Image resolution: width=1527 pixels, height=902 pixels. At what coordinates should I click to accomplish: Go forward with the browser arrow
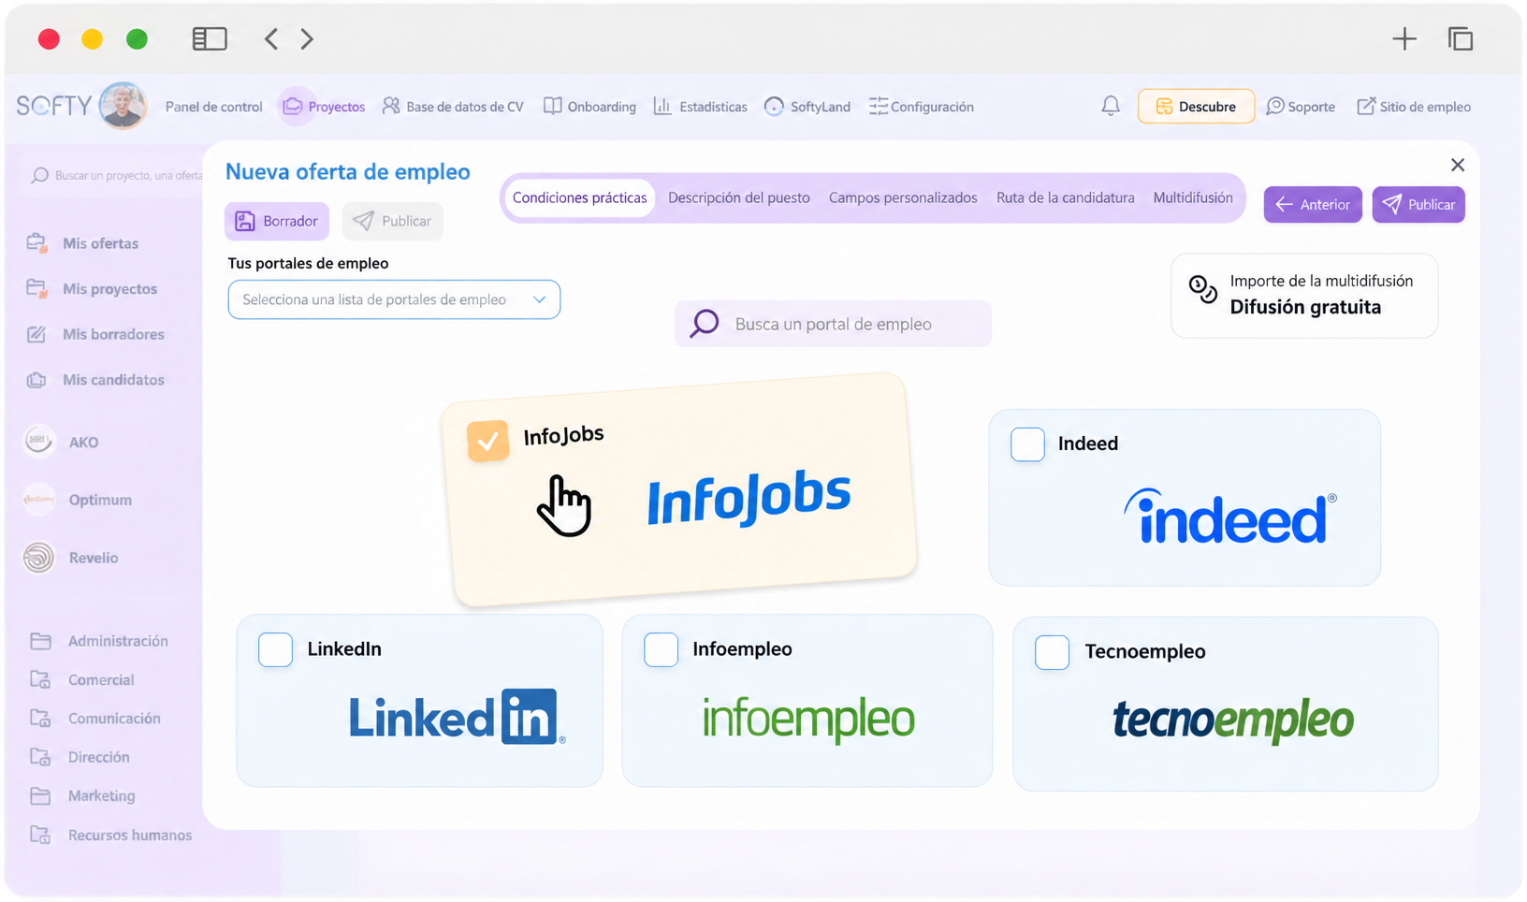click(x=307, y=38)
